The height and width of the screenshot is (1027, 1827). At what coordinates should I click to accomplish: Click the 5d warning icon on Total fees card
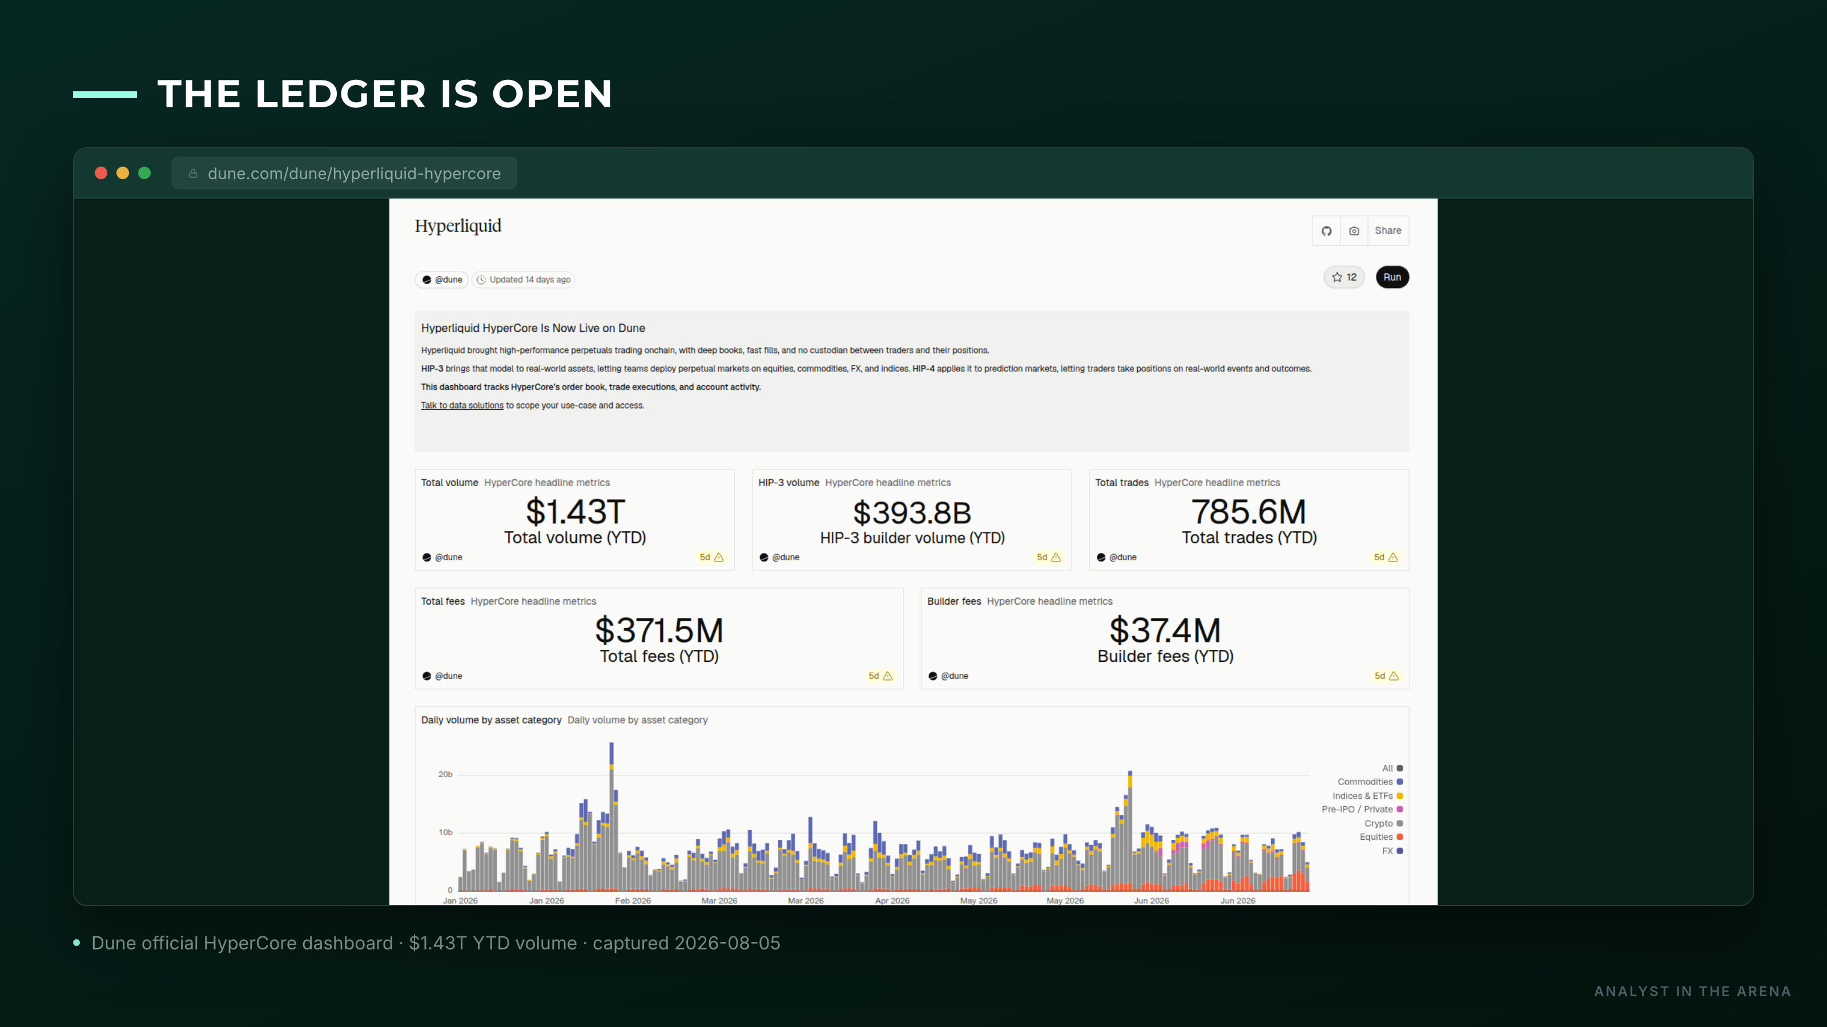(x=880, y=676)
